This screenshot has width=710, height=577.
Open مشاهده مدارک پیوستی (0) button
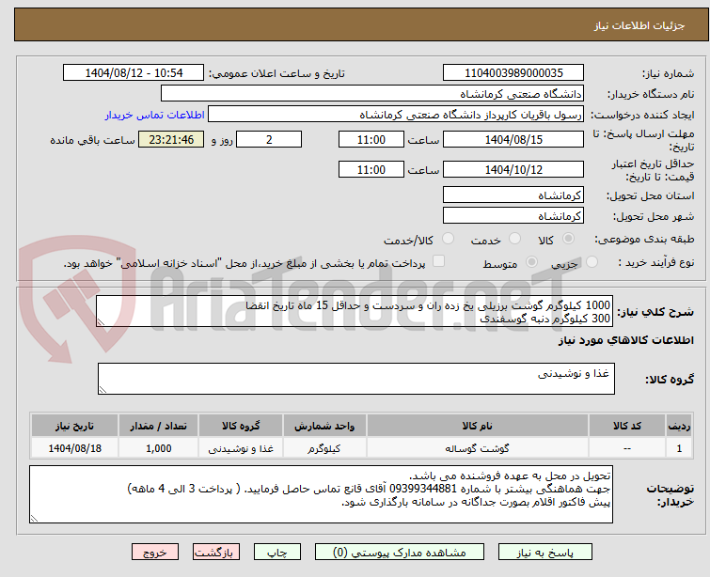[x=400, y=553]
